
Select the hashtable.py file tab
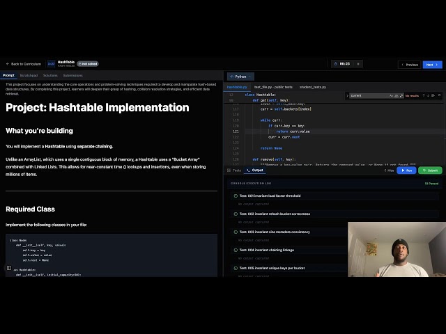(237, 87)
